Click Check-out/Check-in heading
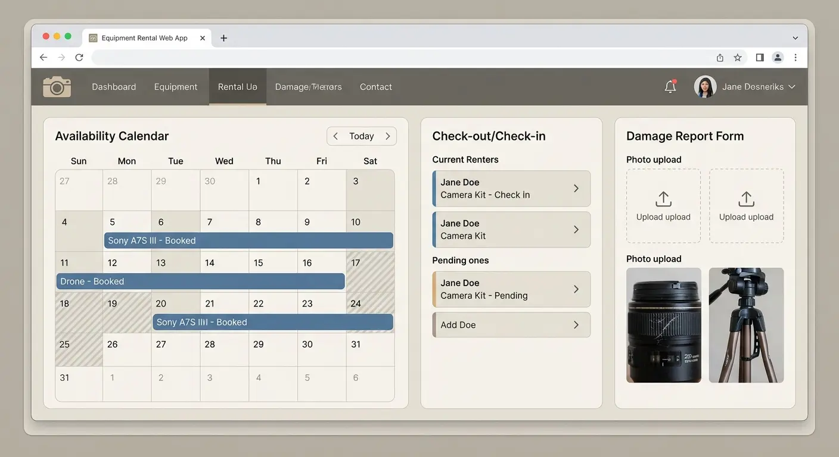 (489, 136)
